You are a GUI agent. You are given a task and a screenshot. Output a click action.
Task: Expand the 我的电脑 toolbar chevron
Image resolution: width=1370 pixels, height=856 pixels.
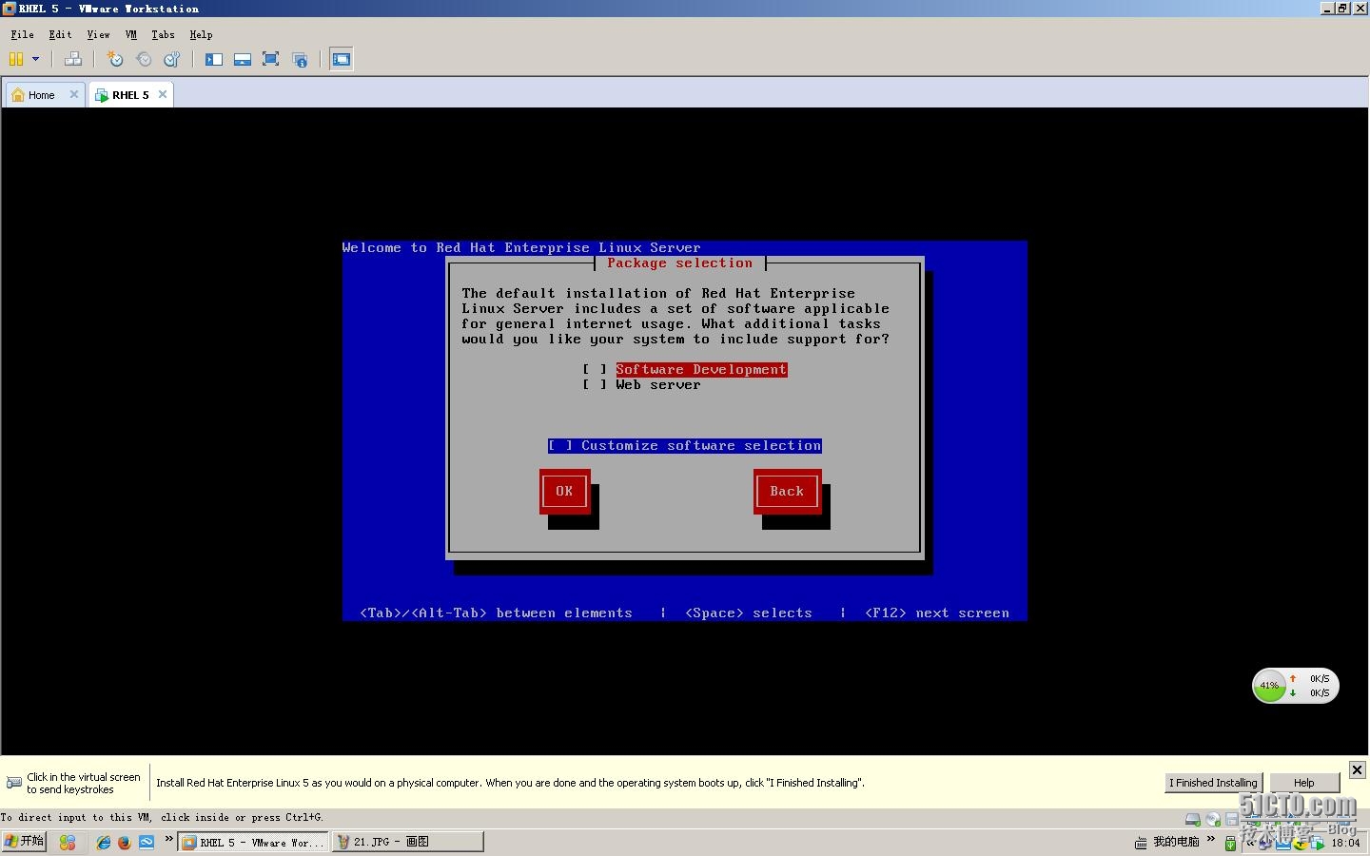click(1211, 839)
